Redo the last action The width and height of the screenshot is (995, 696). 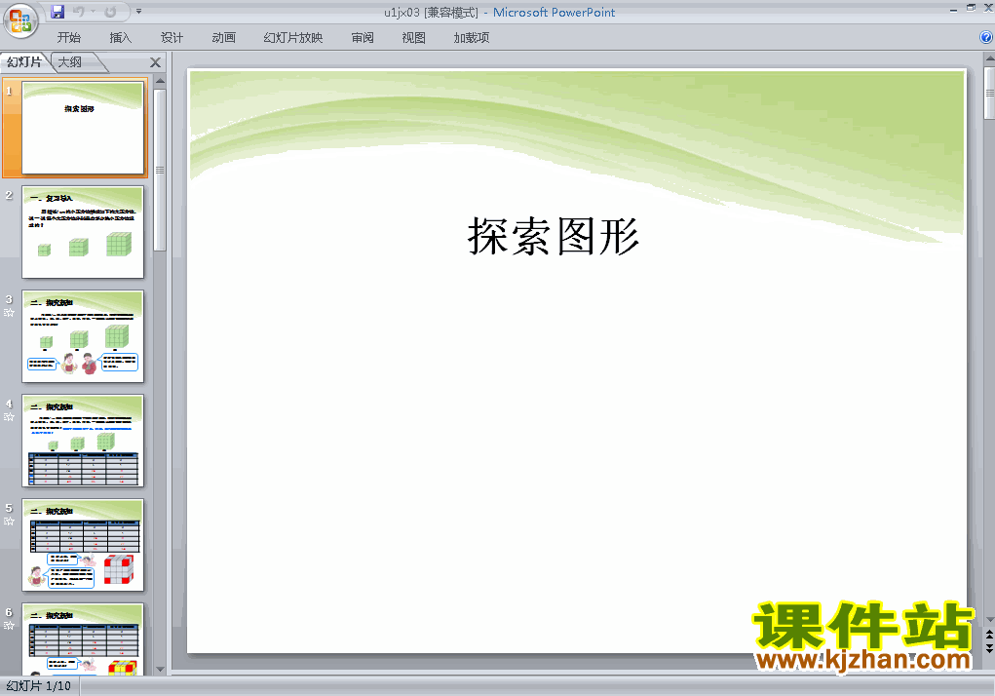[110, 12]
